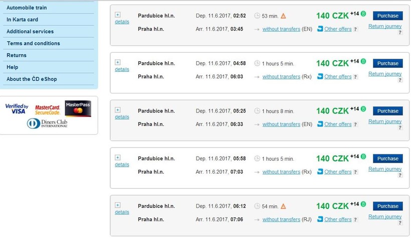The image size is (411, 238).
Task: Expand details plus icon for 06:12 departure
Action: pyautogui.click(x=118, y=205)
